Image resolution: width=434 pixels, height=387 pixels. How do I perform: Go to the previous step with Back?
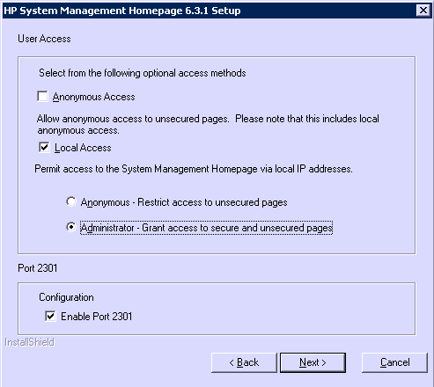[244, 362]
